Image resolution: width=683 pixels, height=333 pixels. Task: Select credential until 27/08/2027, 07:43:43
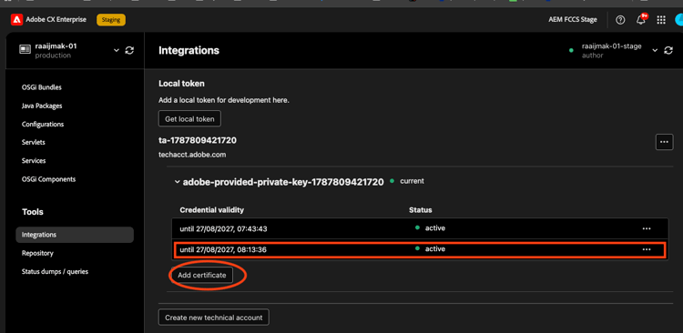coord(420,228)
